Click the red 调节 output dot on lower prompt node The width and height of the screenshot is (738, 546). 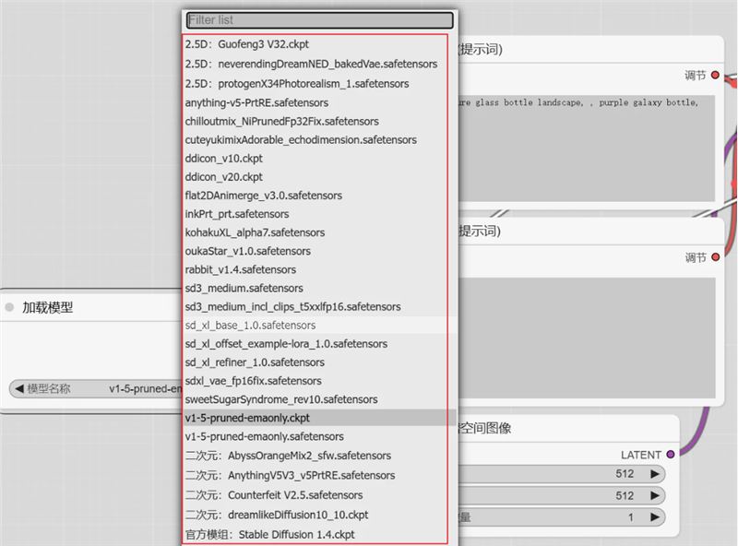pyautogui.click(x=715, y=257)
